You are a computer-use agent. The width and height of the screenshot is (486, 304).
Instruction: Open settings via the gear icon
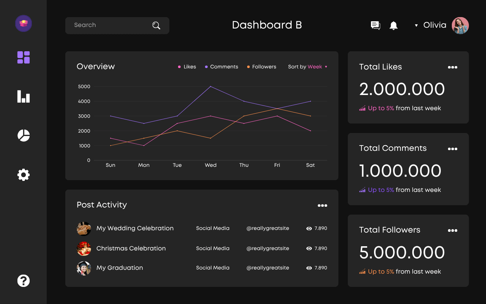point(24,175)
